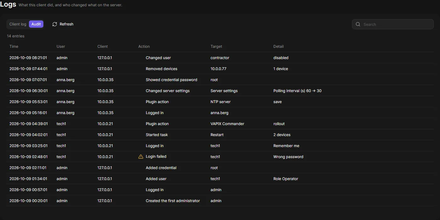
Task: Click client 10.0.0.35 in Changed server settings row
Action: point(106,91)
